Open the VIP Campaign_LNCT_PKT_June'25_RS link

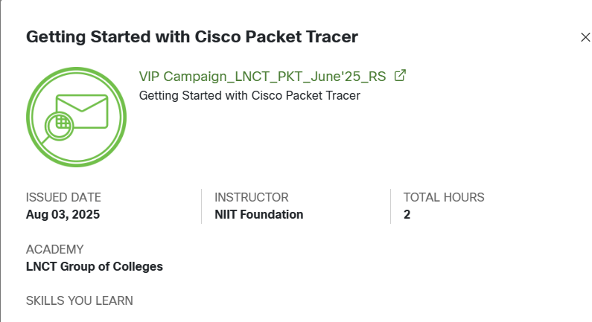pos(266,76)
